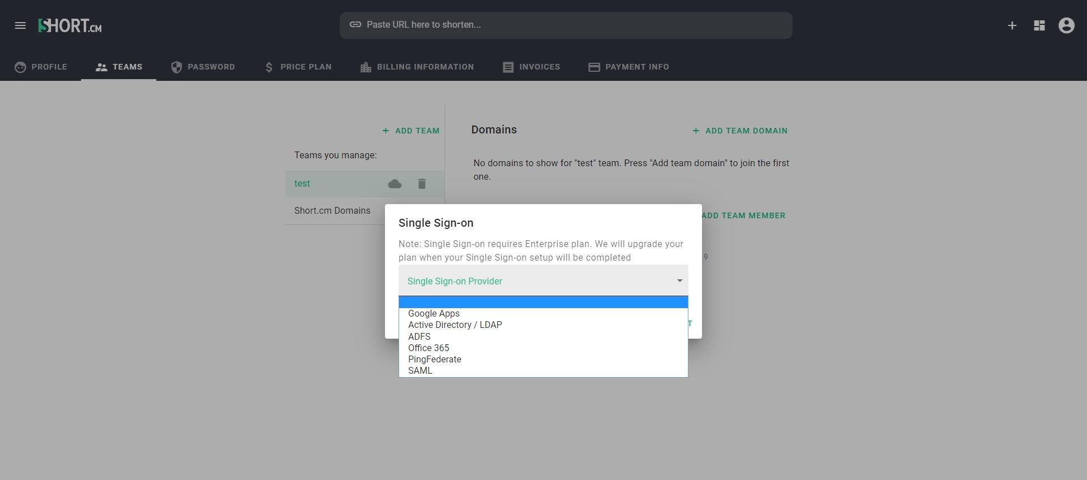This screenshot has width=1087, height=480.
Task: Click the Single Sign-on dialog title
Action: [436, 223]
